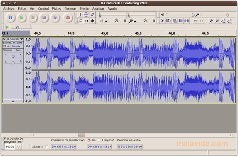Select the Fin radio button
The width and height of the screenshot is (238, 157).
coord(89,140)
